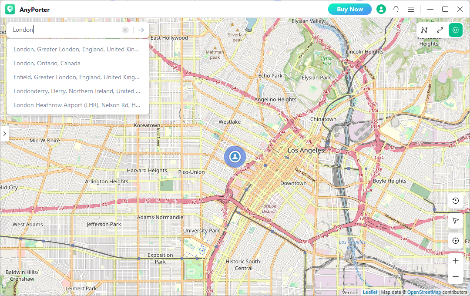This screenshot has height=296, width=470.
Task: Select multi-stop route mode icon
Action: click(424, 30)
